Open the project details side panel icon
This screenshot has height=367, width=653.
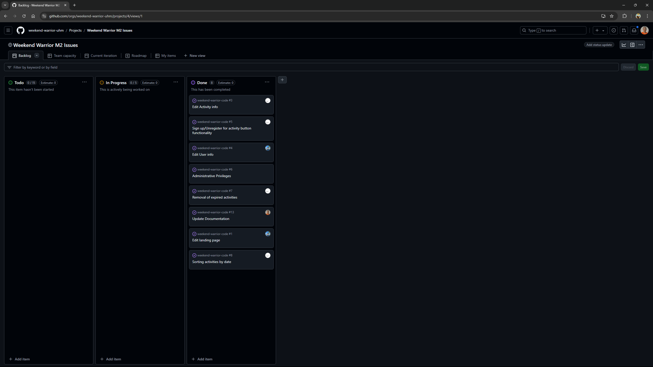632,45
